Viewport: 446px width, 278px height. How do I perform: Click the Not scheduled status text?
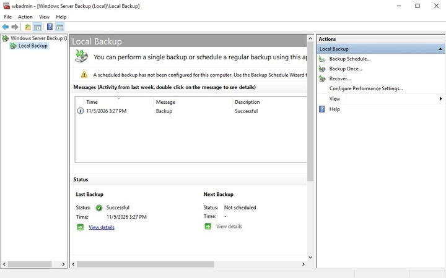pos(240,208)
